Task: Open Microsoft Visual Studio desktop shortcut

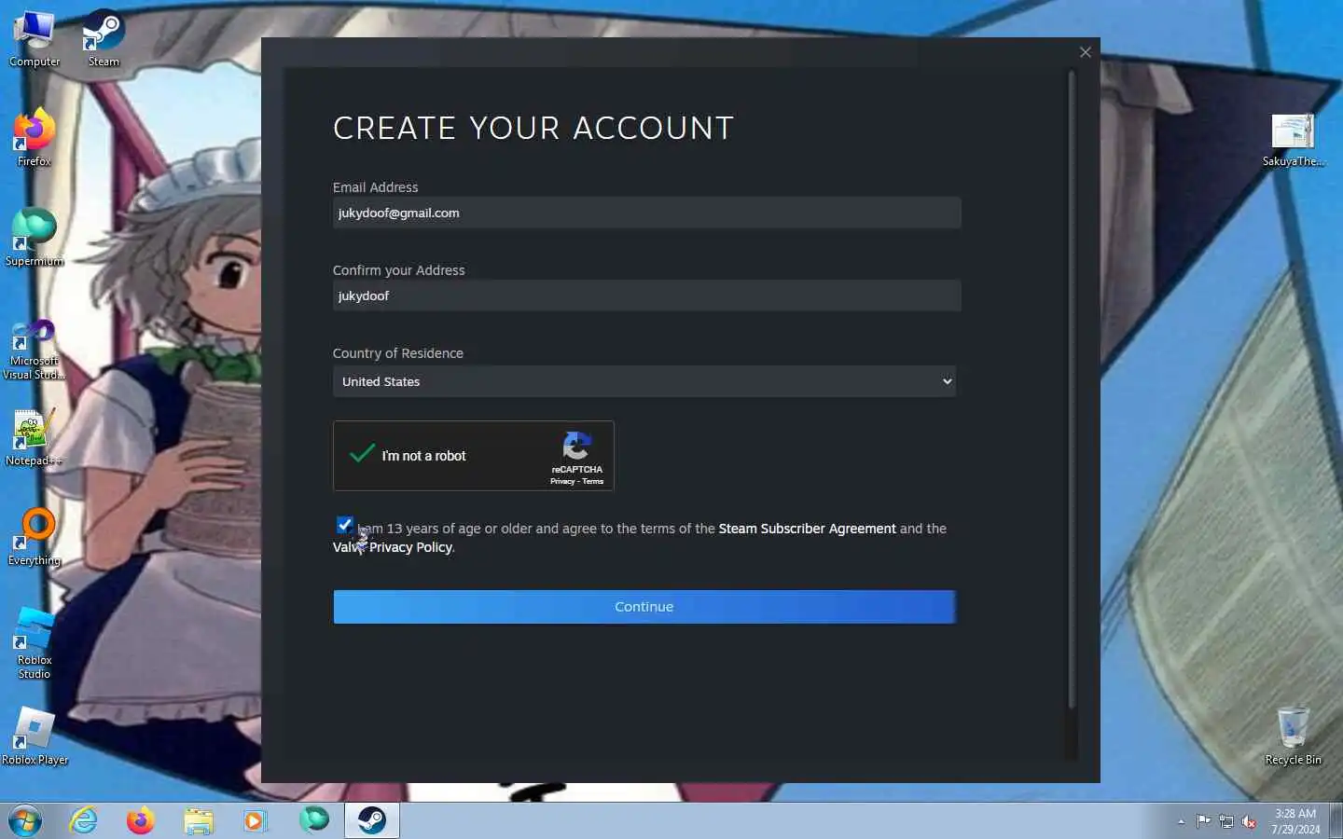Action: coord(35,350)
